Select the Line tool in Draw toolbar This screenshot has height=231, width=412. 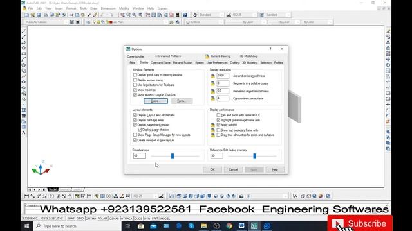24,31
